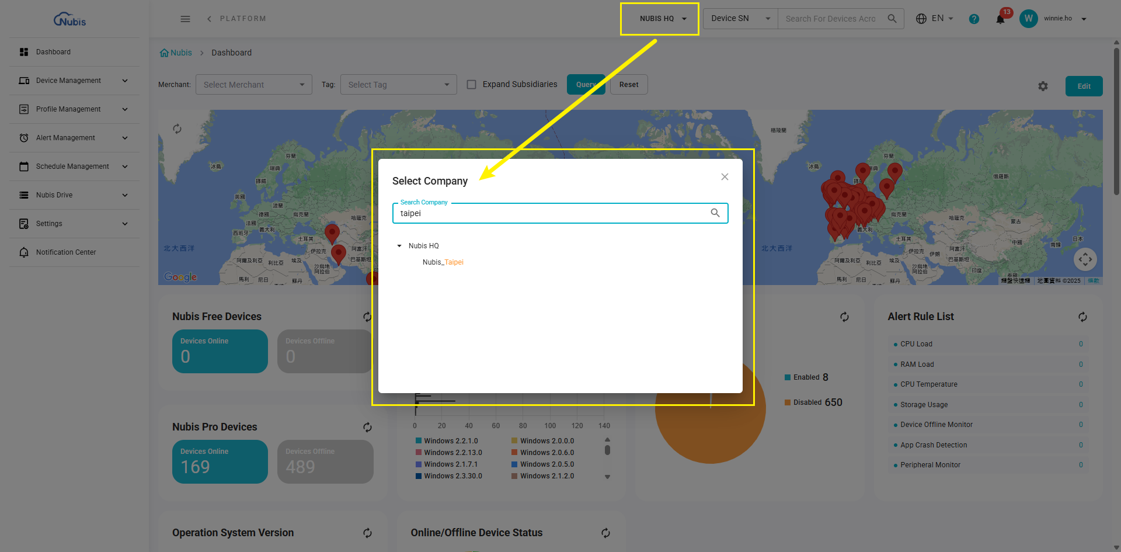Click the Nubis Free Devices Online card
Viewport: 1121px width, 552px height.
(x=220, y=351)
